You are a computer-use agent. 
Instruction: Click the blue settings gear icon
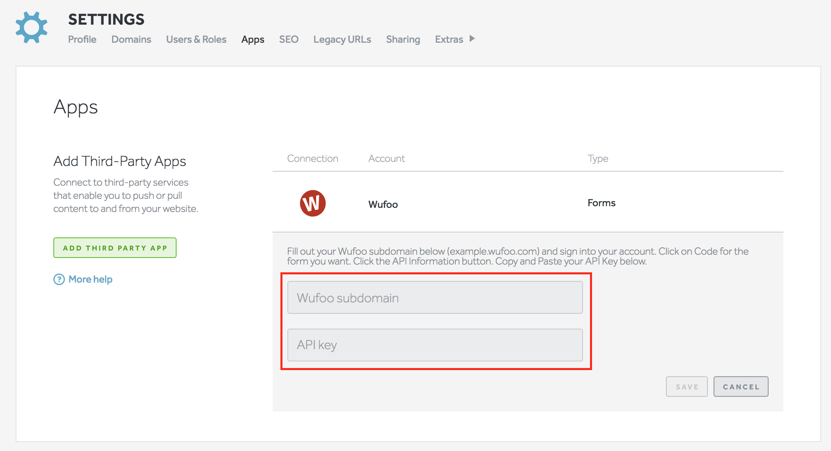tap(32, 28)
